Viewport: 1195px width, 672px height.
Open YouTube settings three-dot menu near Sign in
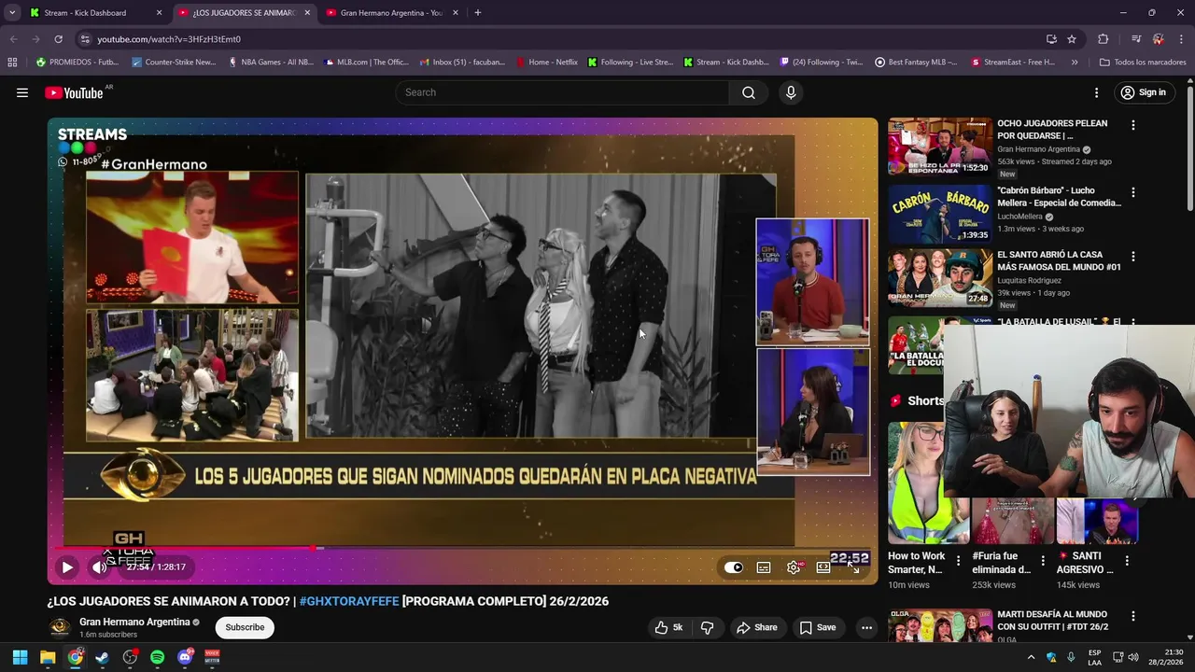coord(1097,92)
